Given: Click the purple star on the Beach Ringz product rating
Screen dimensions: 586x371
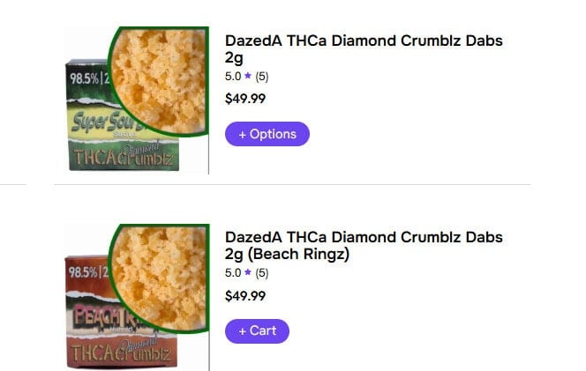Looking at the screenshot, I should tap(248, 273).
